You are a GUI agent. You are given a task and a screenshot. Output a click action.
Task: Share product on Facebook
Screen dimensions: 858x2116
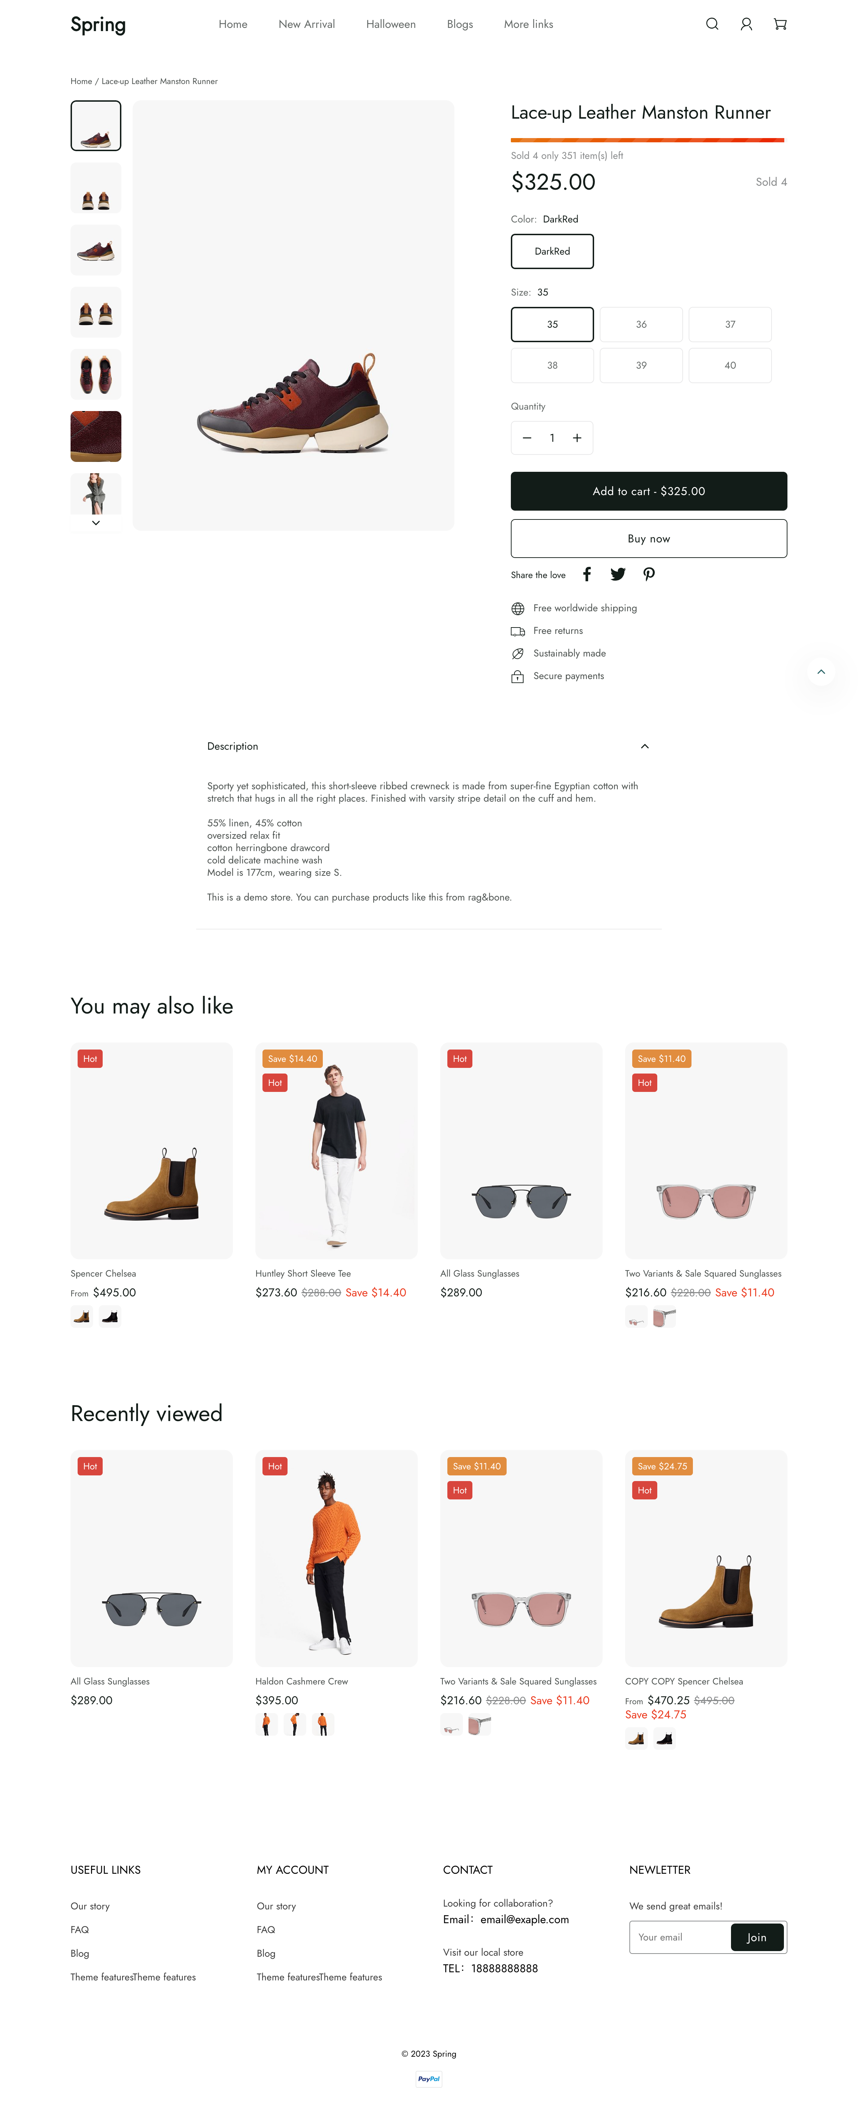click(586, 574)
